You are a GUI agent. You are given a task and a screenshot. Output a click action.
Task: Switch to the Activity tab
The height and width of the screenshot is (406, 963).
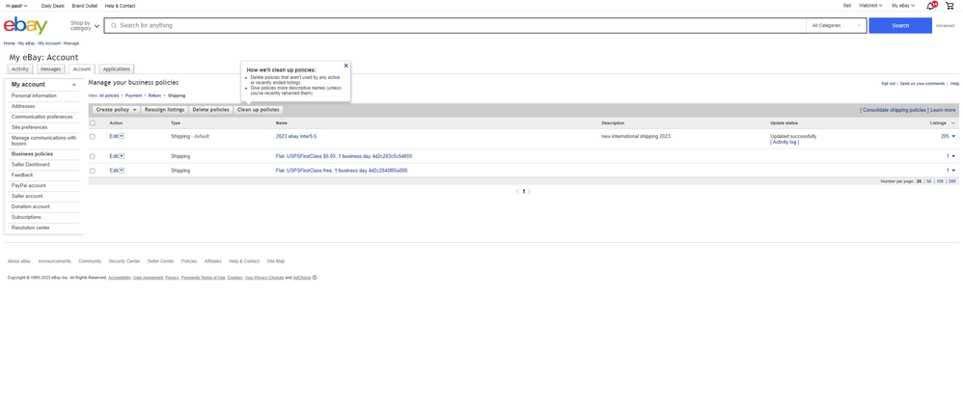20,69
